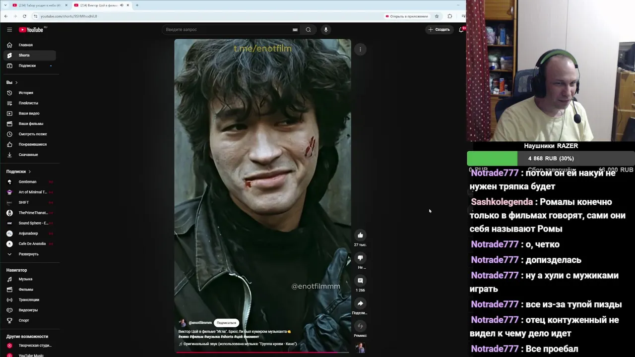Open ThePrimeThanat... channel subscription
Viewport: 635px width, 357px height.
click(x=30, y=213)
